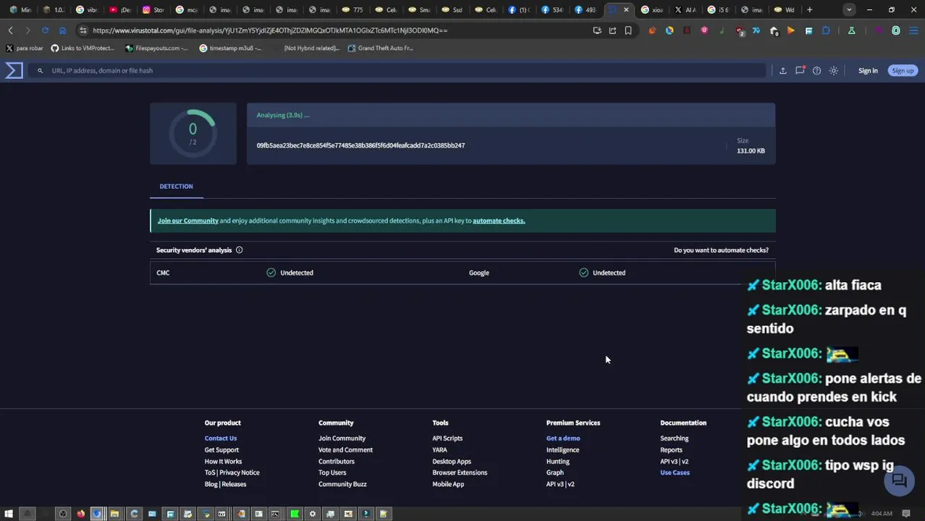Open Vote and Comment footer link

pyautogui.click(x=345, y=450)
